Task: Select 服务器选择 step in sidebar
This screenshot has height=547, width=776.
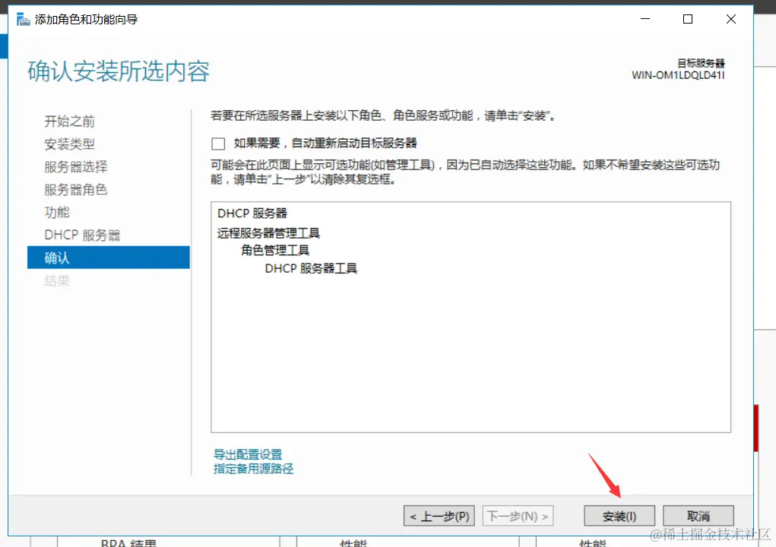Action: click(x=76, y=166)
